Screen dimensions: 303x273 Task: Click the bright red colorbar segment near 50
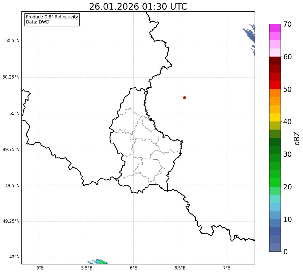tap(275, 85)
